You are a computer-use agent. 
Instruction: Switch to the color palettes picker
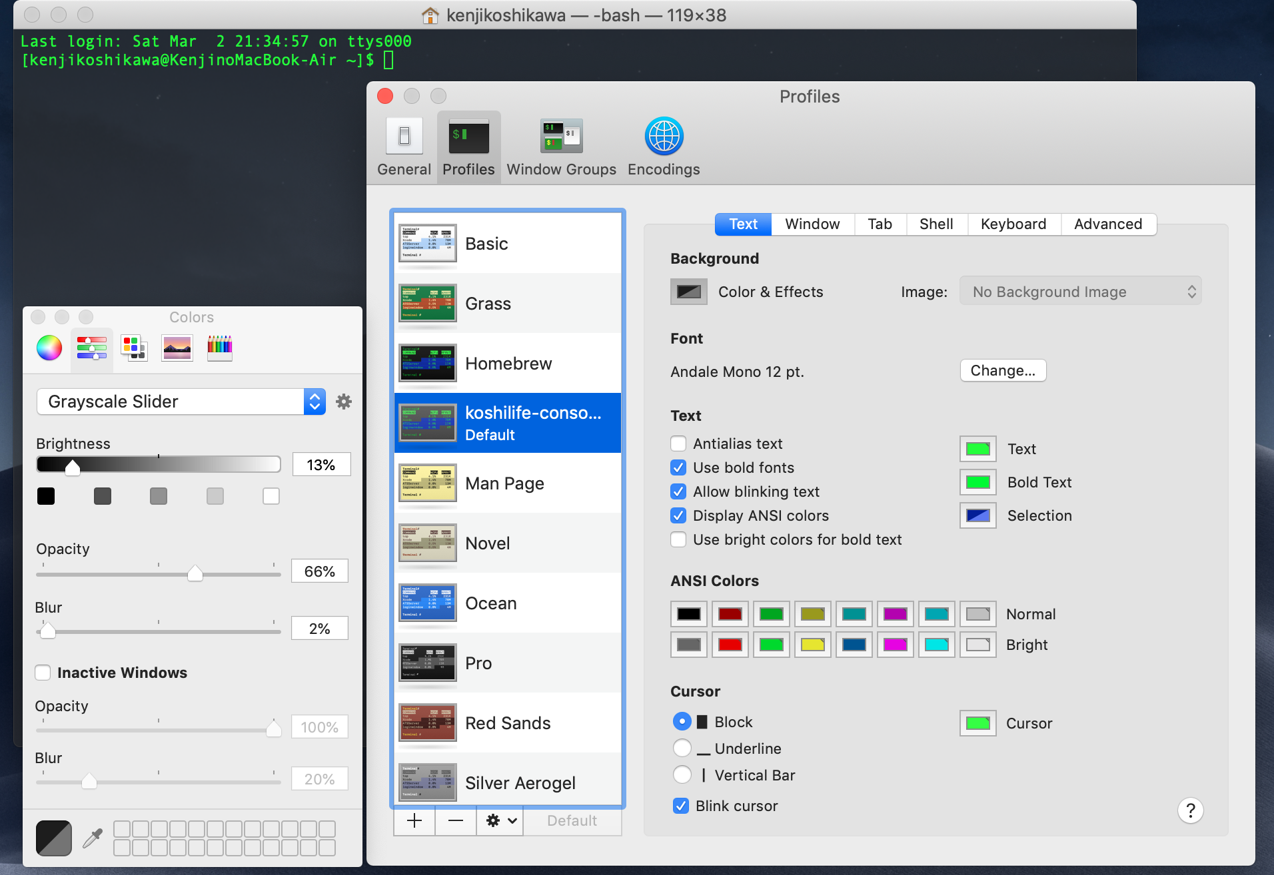click(x=134, y=348)
